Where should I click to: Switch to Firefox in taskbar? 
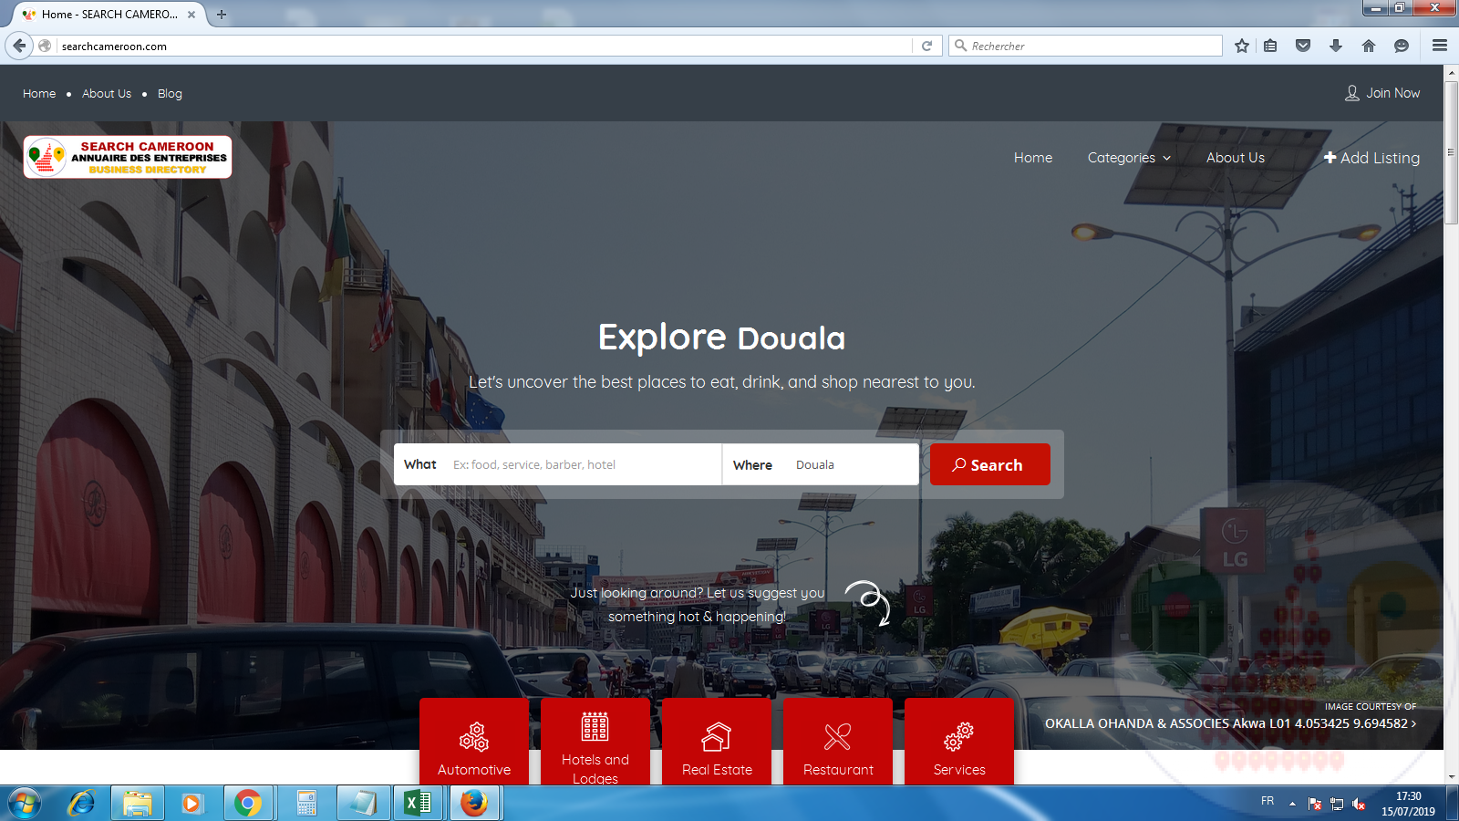pos(474,804)
